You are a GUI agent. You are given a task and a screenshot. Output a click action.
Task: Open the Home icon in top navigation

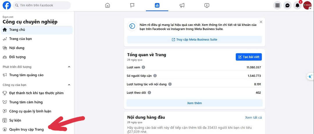click(x=108, y=5)
